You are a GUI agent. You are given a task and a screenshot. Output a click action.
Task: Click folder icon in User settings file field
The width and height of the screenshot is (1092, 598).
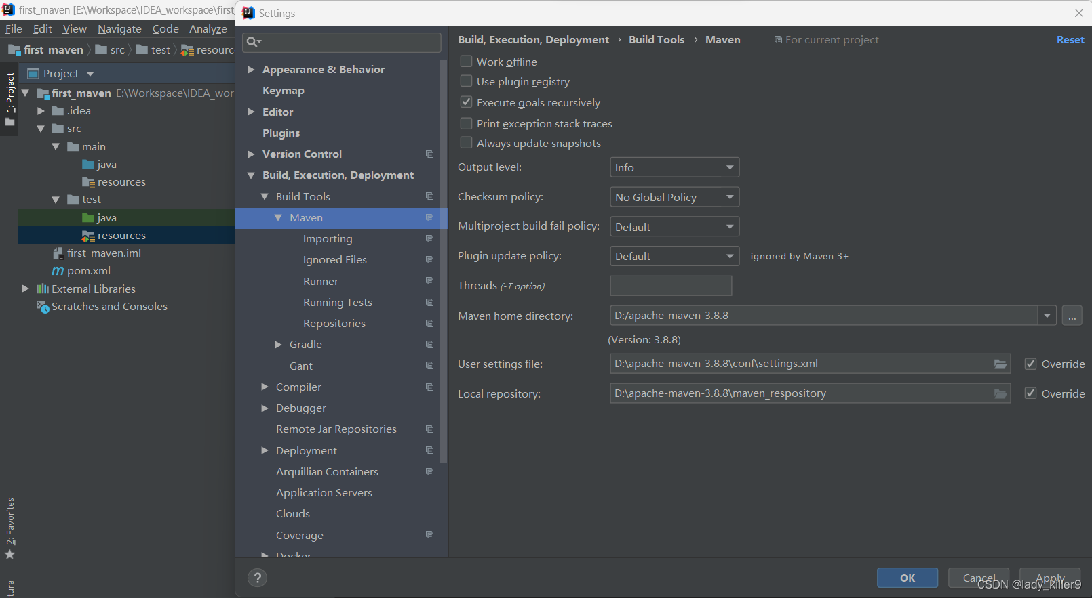pyautogui.click(x=1000, y=364)
